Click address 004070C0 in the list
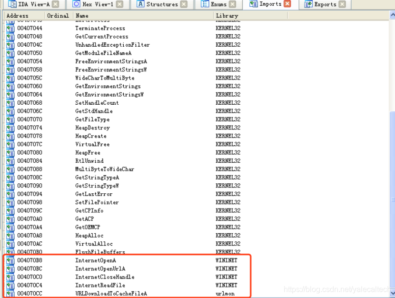The width and height of the screenshot is (395, 298). click(30, 277)
